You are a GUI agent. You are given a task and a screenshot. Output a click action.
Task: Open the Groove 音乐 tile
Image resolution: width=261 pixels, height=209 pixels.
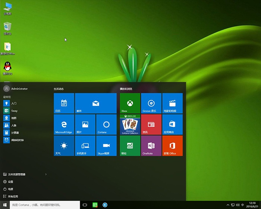[151, 103]
